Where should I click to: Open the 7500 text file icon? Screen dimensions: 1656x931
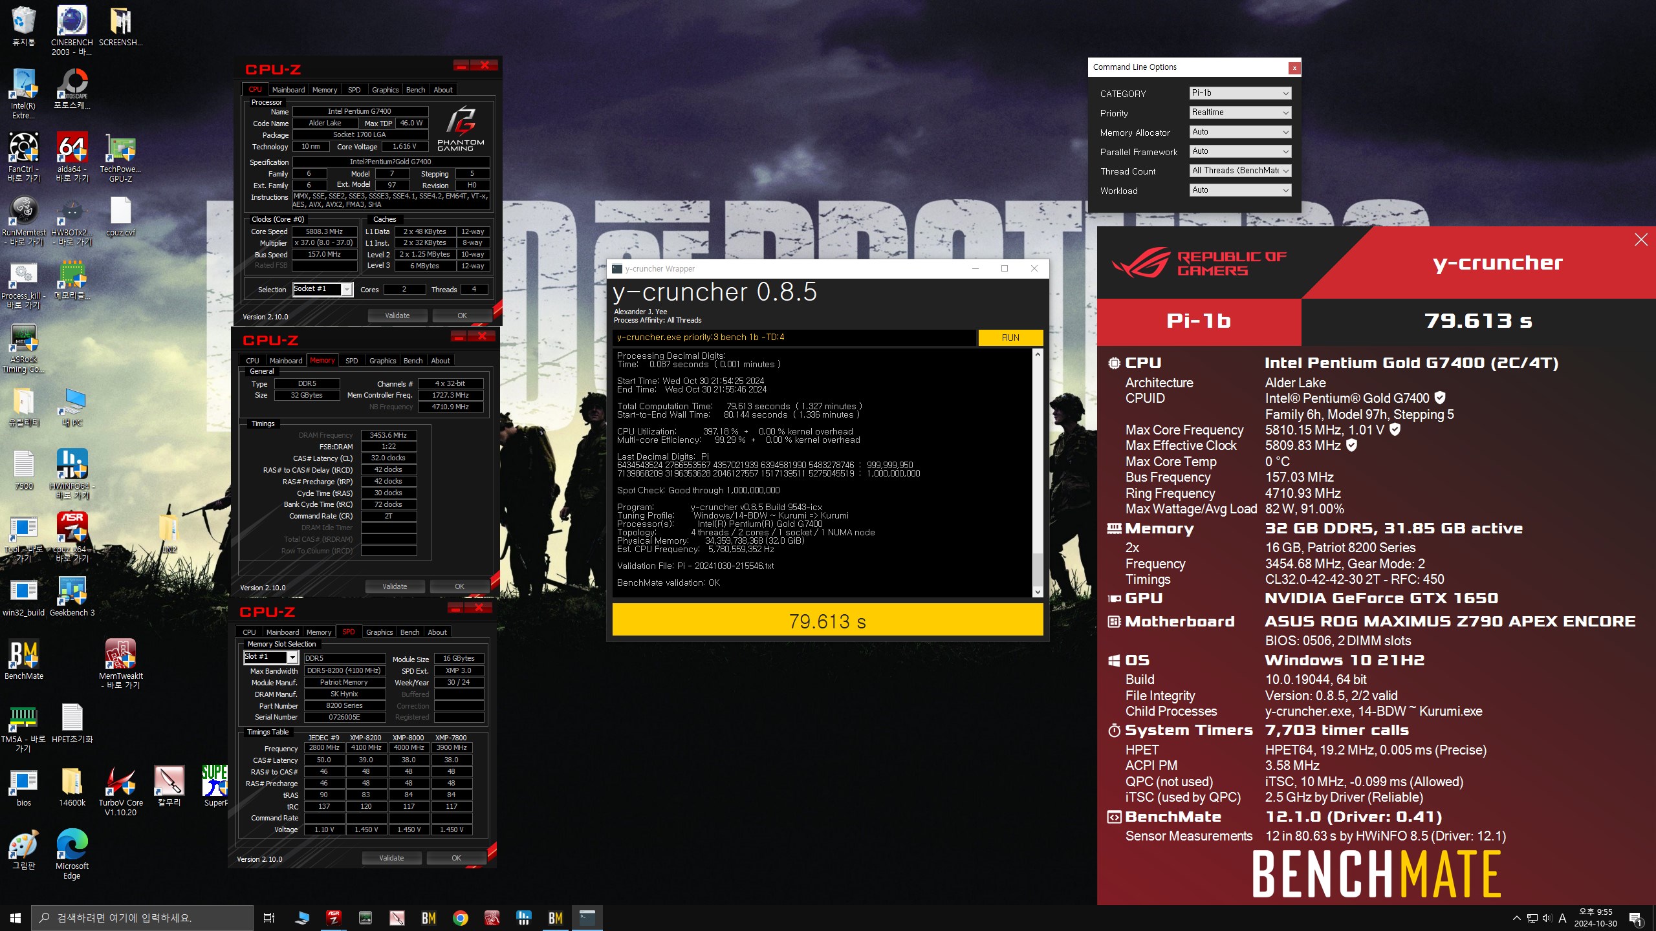[24, 469]
